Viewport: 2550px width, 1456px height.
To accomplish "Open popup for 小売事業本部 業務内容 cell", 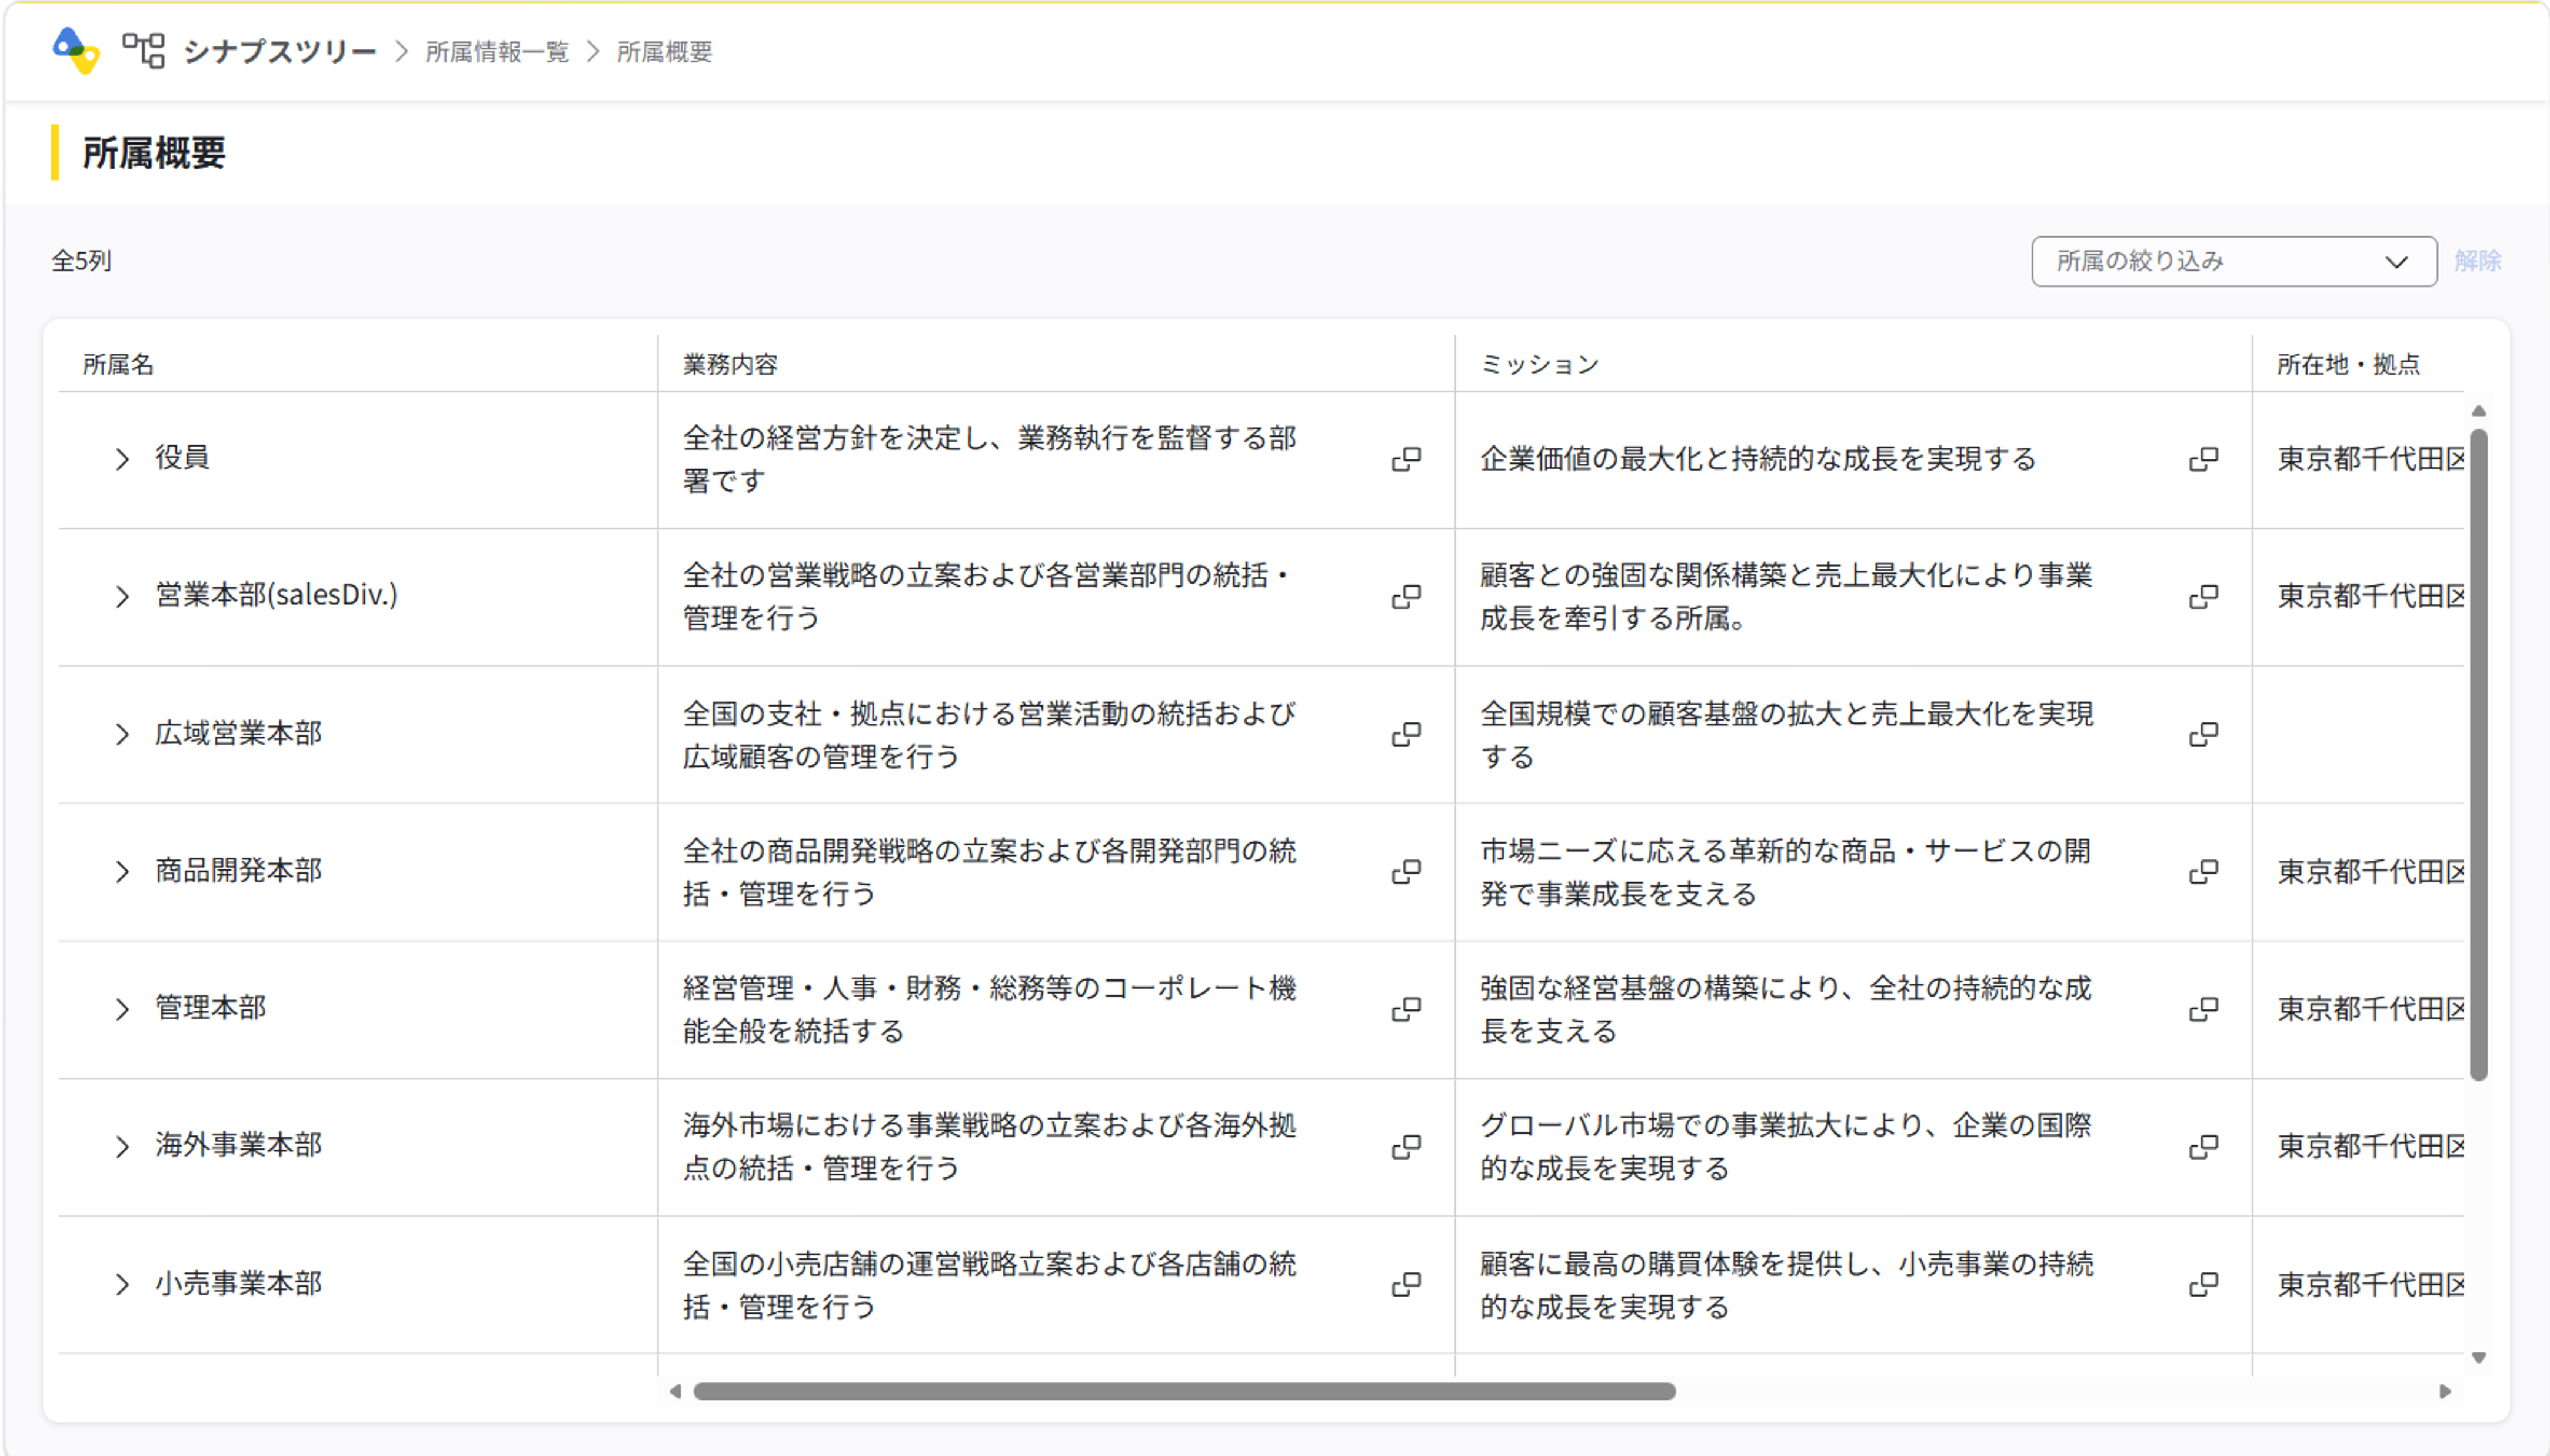I will point(1406,1284).
